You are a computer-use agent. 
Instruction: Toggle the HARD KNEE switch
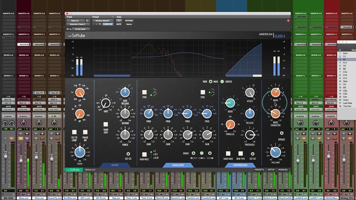(228, 154)
